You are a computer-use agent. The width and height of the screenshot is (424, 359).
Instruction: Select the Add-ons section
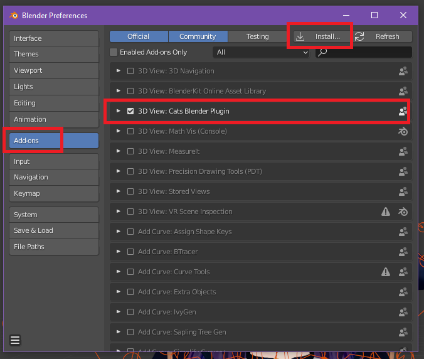pyautogui.click(x=54, y=141)
